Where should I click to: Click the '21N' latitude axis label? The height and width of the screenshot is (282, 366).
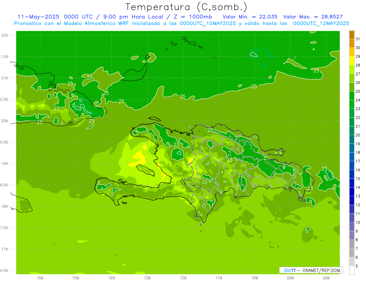pyautogui.click(x=5, y=78)
